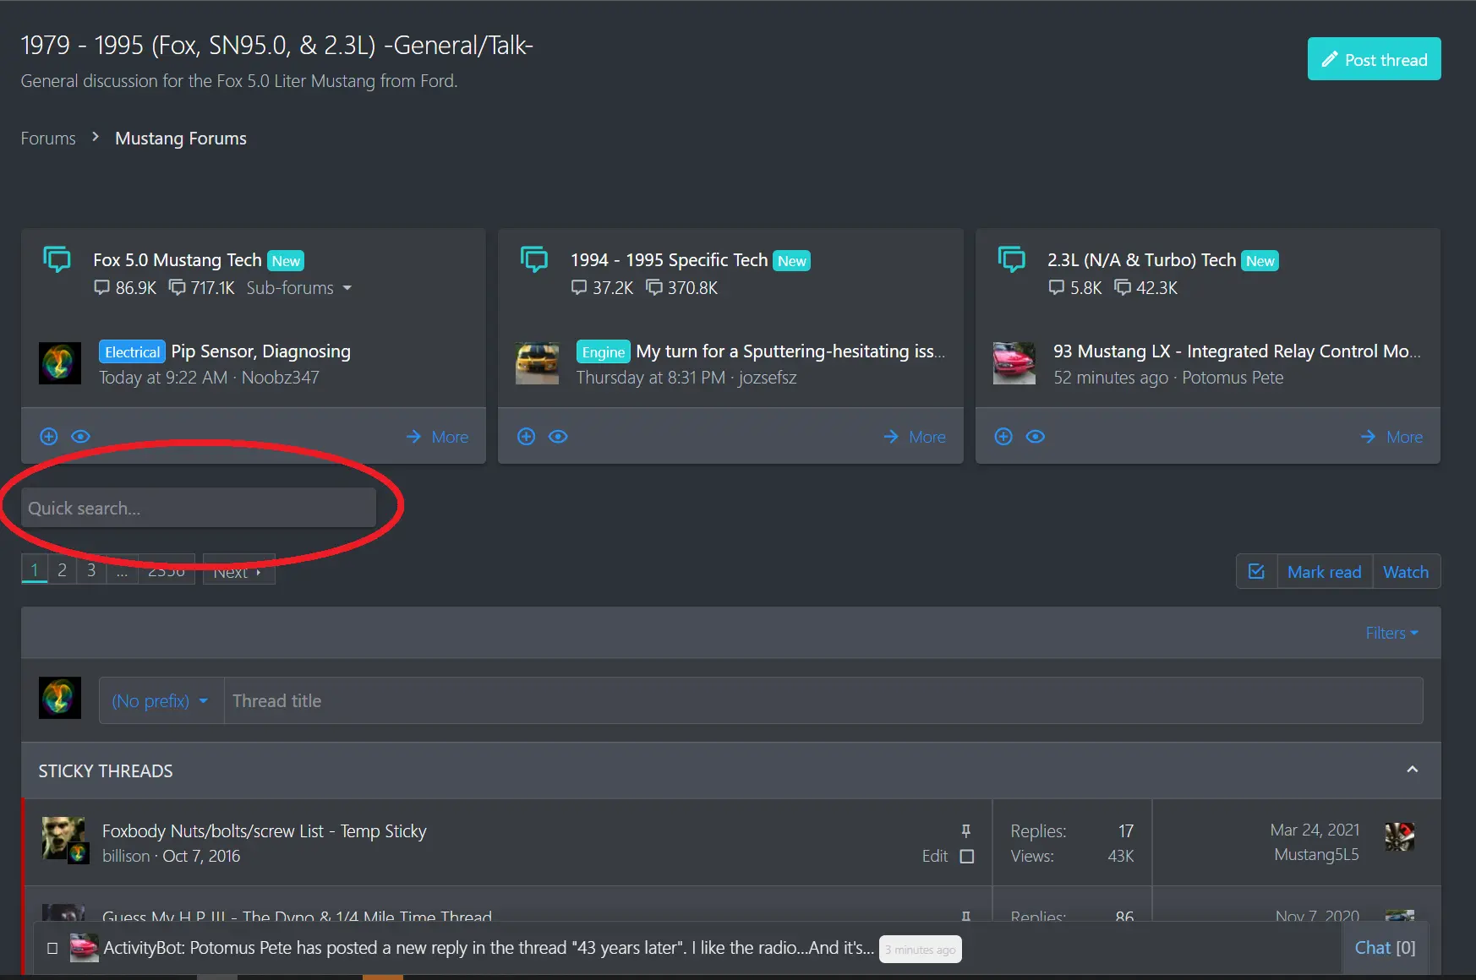Screen dimensions: 1476x980
Task: Open jozsefsz's profile link
Action: (768, 378)
